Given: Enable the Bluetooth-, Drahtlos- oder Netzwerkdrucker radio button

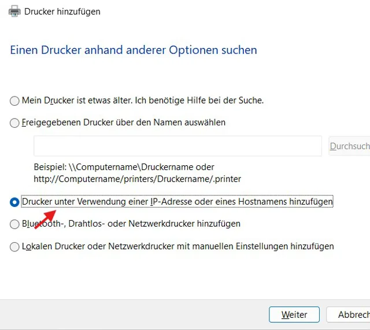Looking at the screenshot, I should (14, 224).
